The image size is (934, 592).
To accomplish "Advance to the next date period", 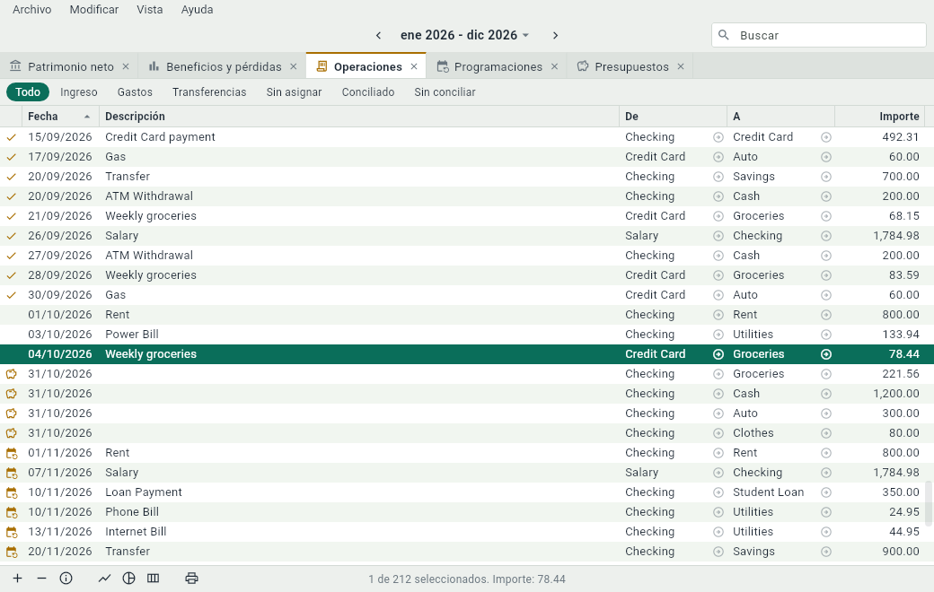I will click(x=555, y=35).
